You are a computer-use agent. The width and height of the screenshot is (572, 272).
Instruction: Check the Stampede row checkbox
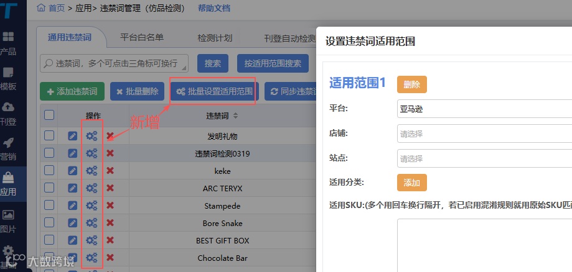coord(49,206)
